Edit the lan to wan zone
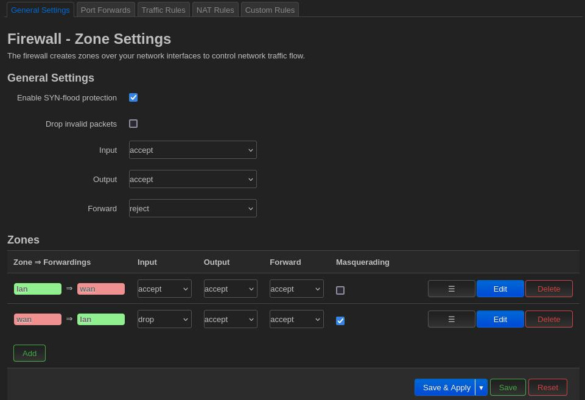585x400 pixels. coord(500,289)
